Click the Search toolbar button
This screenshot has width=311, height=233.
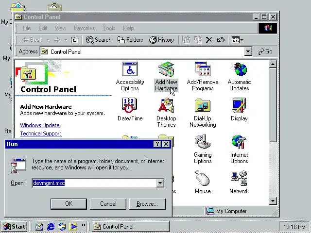tap(99, 40)
